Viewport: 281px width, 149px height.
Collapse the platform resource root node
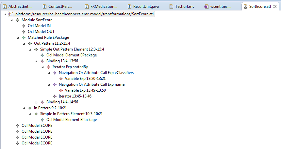[x=5, y=14]
